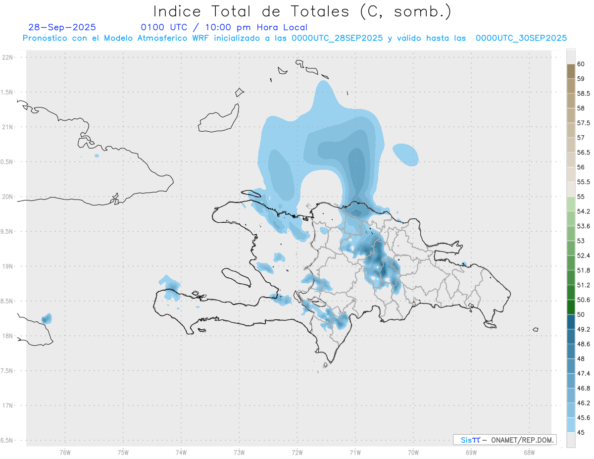Click the '71W' longitude label
Image resolution: width=594 pixels, height=459 pixels.
[x=355, y=453]
